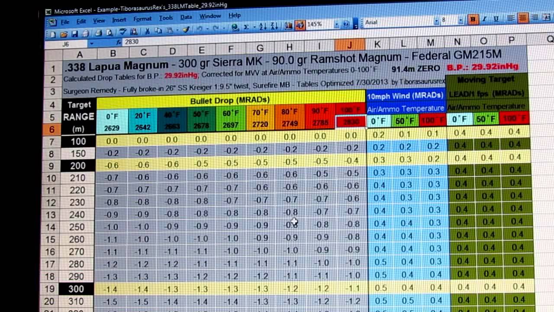
Task: Open the Tools menu
Action: [x=166, y=18]
